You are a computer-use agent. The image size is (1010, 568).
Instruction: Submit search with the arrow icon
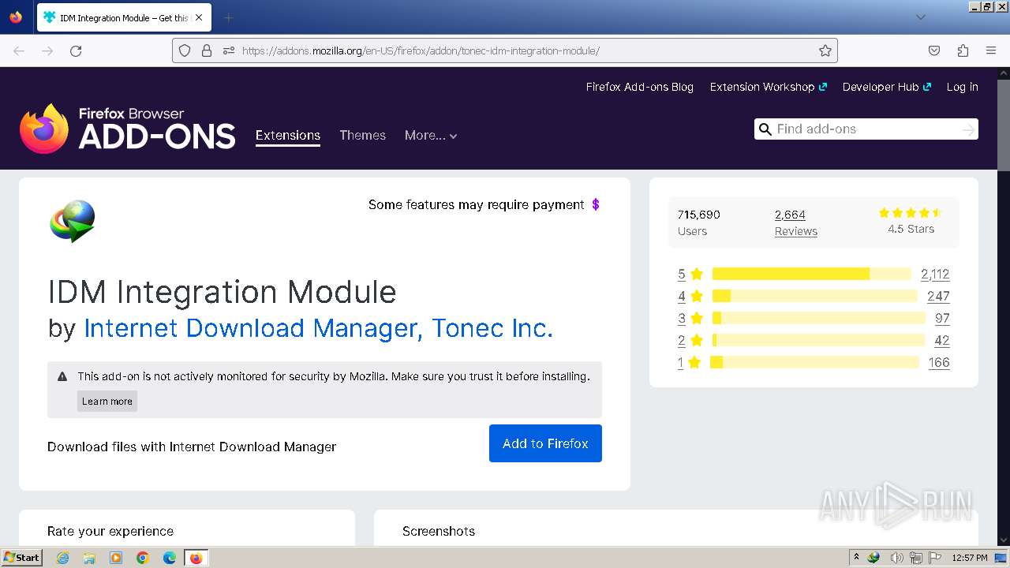(968, 129)
